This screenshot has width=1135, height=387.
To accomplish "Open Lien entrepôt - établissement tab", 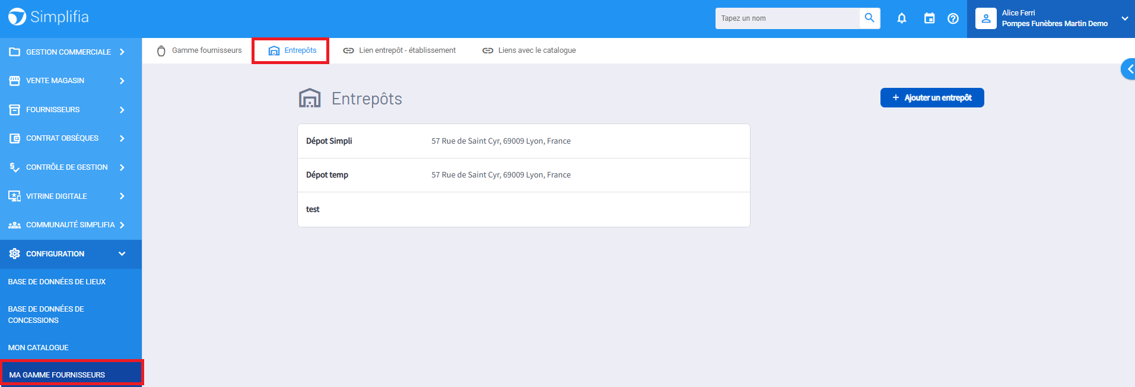I will (399, 50).
